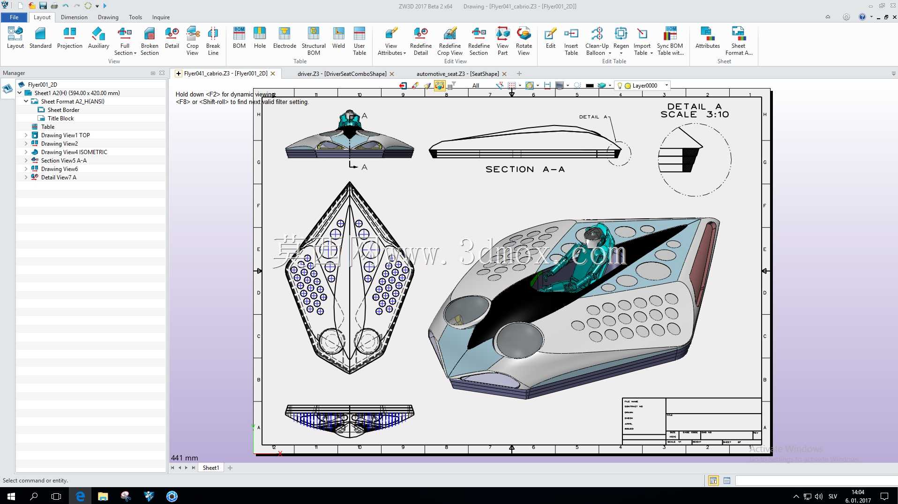Toggle the left status bar panel button
The height and width of the screenshot is (504, 898).
tap(713, 481)
